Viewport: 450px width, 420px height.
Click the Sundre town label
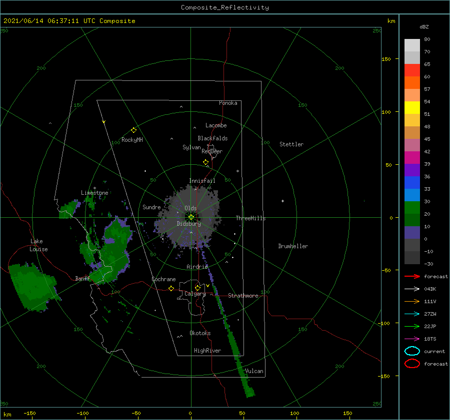(x=151, y=207)
